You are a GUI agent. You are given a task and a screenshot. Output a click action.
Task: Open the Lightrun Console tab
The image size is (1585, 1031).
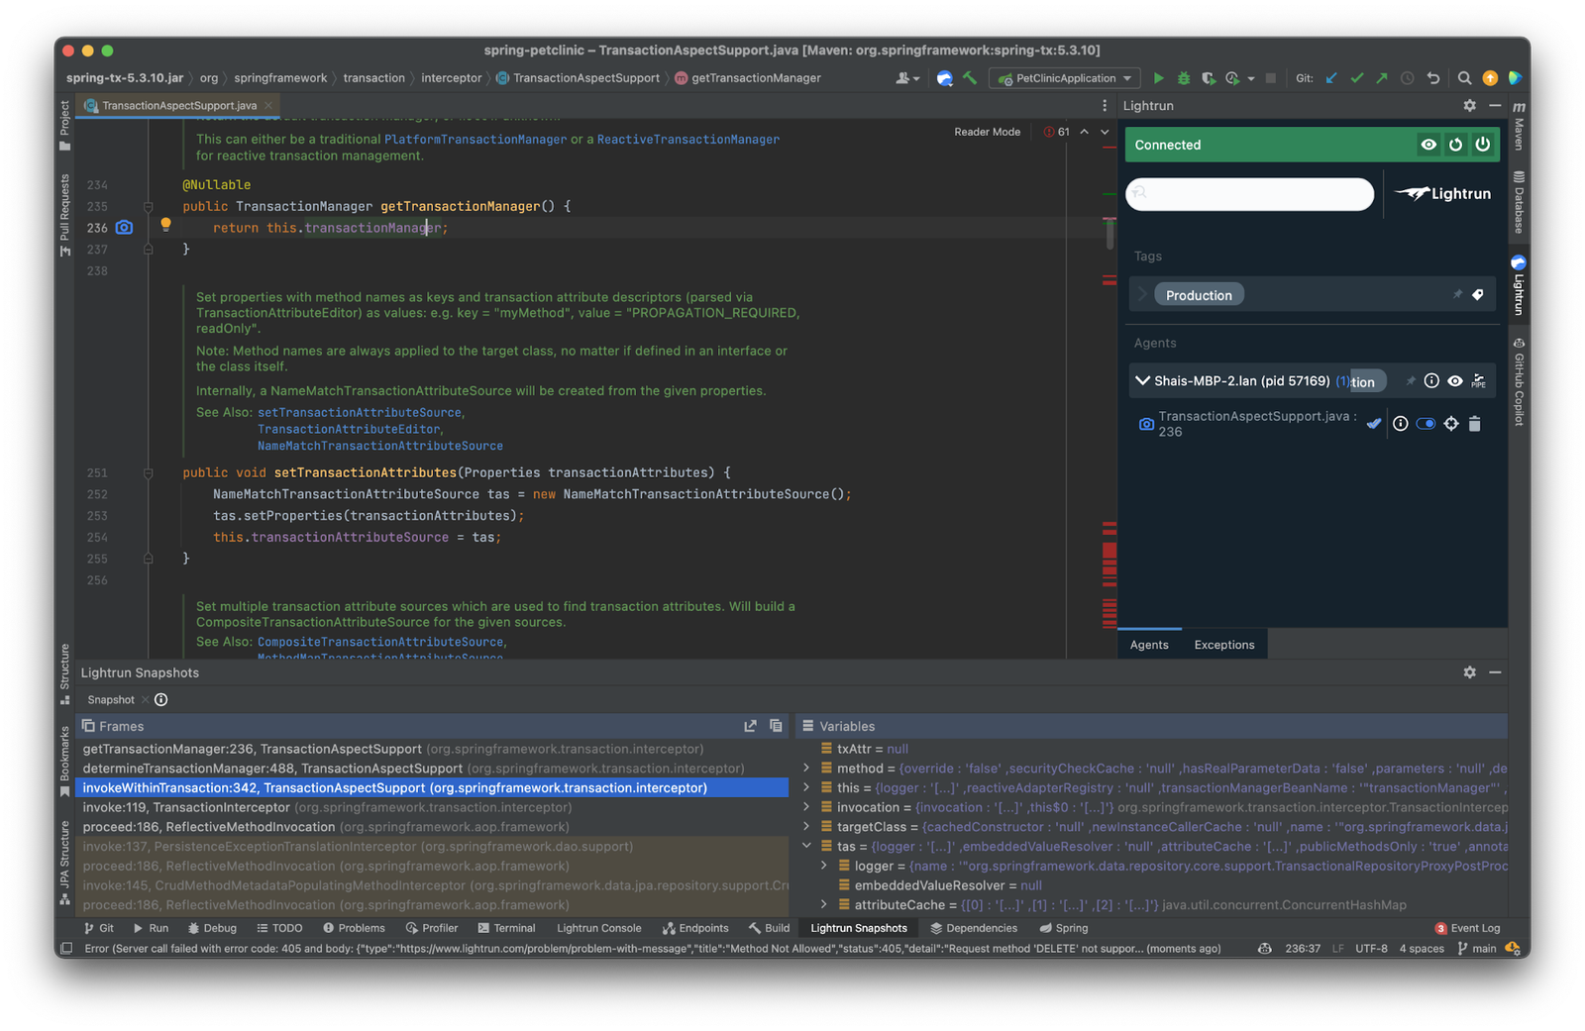pyautogui.click(x=598, y=929)
